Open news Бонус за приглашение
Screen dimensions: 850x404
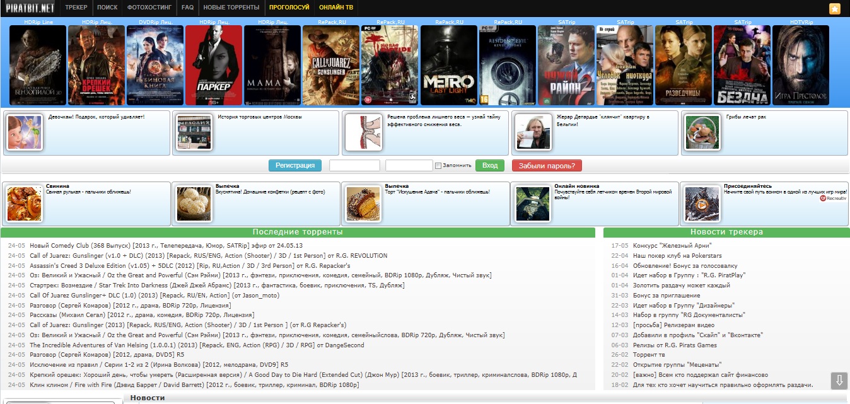pos(667,296)
